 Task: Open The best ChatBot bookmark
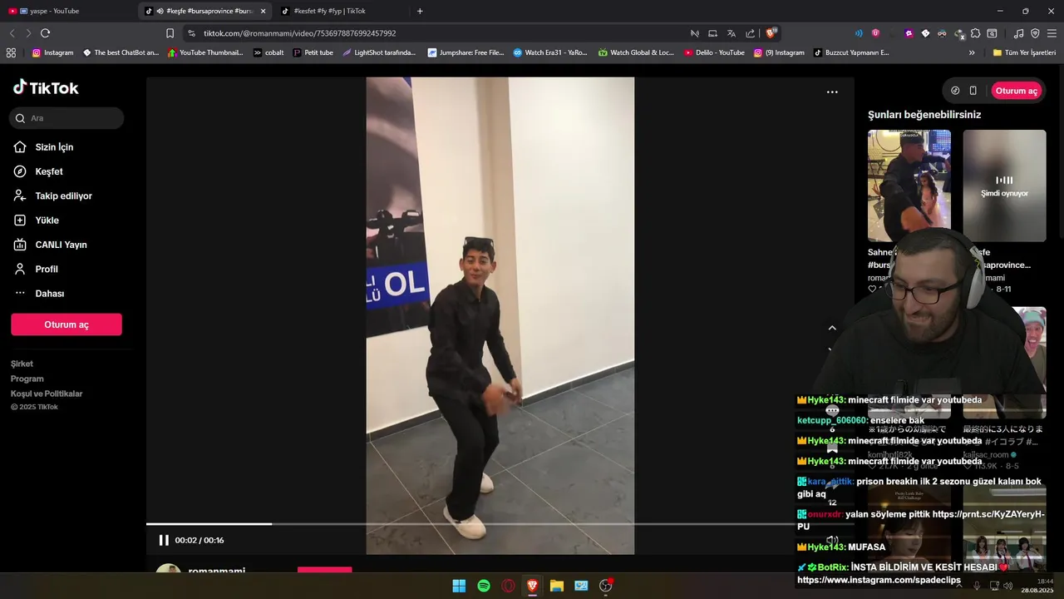121,52
